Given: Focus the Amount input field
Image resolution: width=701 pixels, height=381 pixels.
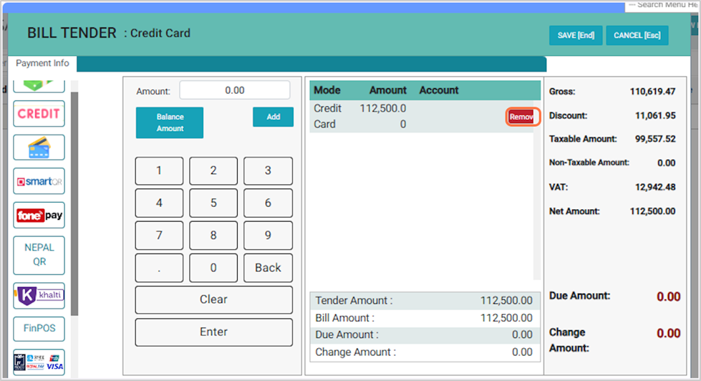Looking at the screenshot, I should 234,90.
